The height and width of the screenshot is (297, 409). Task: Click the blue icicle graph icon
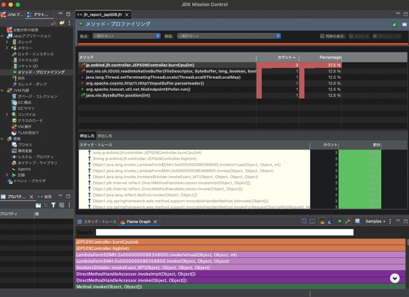coord(330,222)
